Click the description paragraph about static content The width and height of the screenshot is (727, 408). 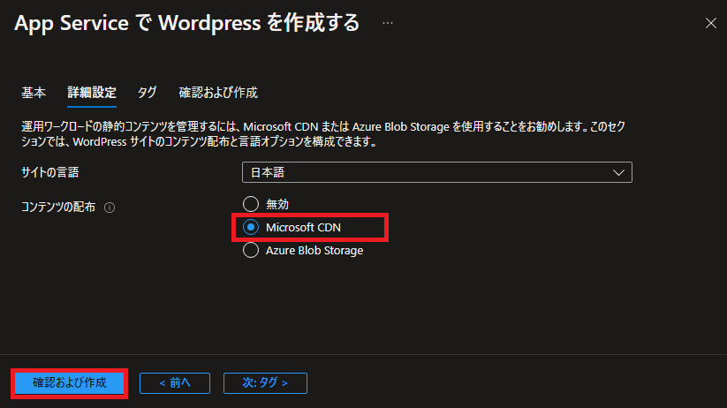tap(323, 134)
